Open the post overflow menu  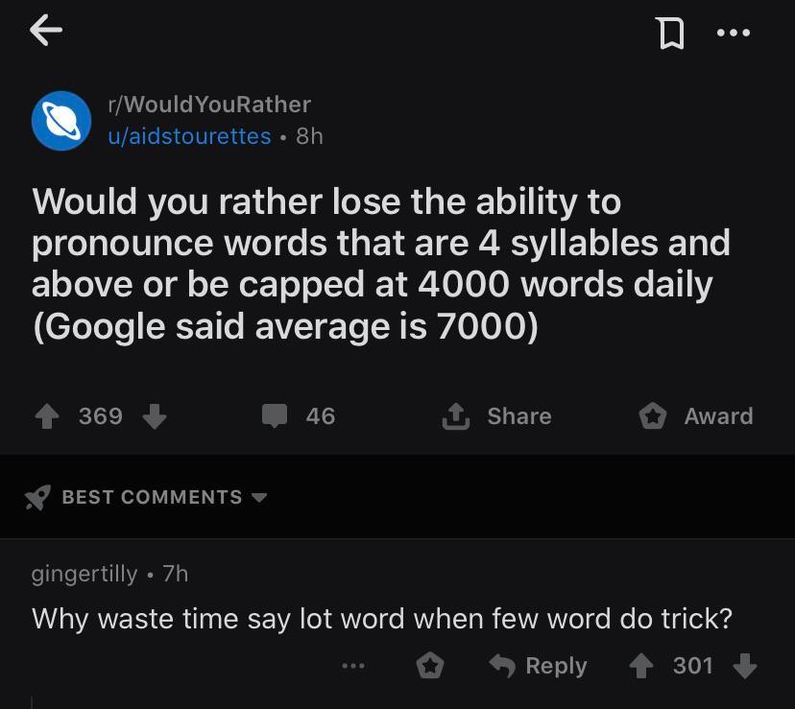point(734,33)
